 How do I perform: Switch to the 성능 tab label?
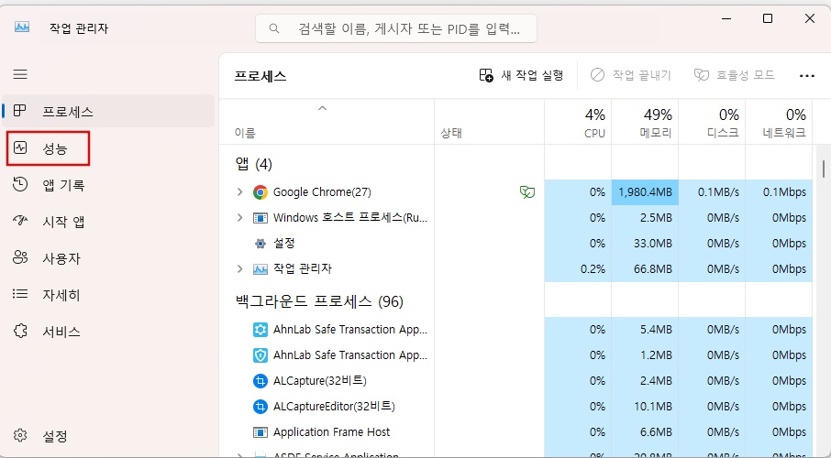point(55,148)
